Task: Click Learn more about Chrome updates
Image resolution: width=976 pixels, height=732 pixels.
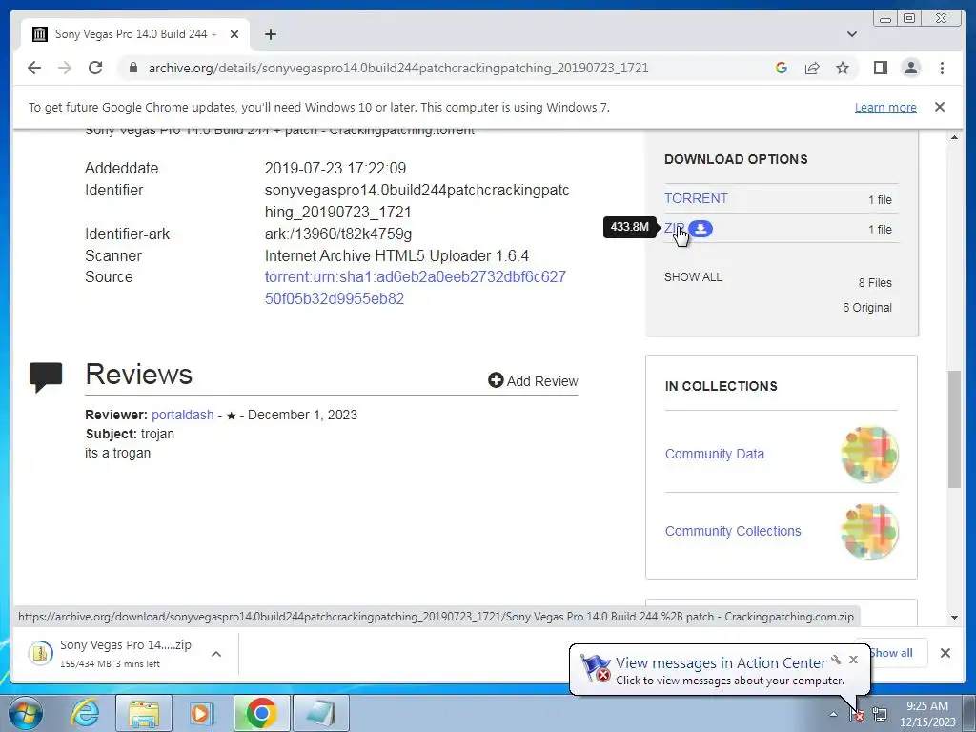Action: pos(885,107)
